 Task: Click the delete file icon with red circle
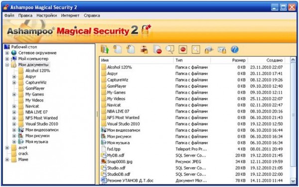[157, 50]
